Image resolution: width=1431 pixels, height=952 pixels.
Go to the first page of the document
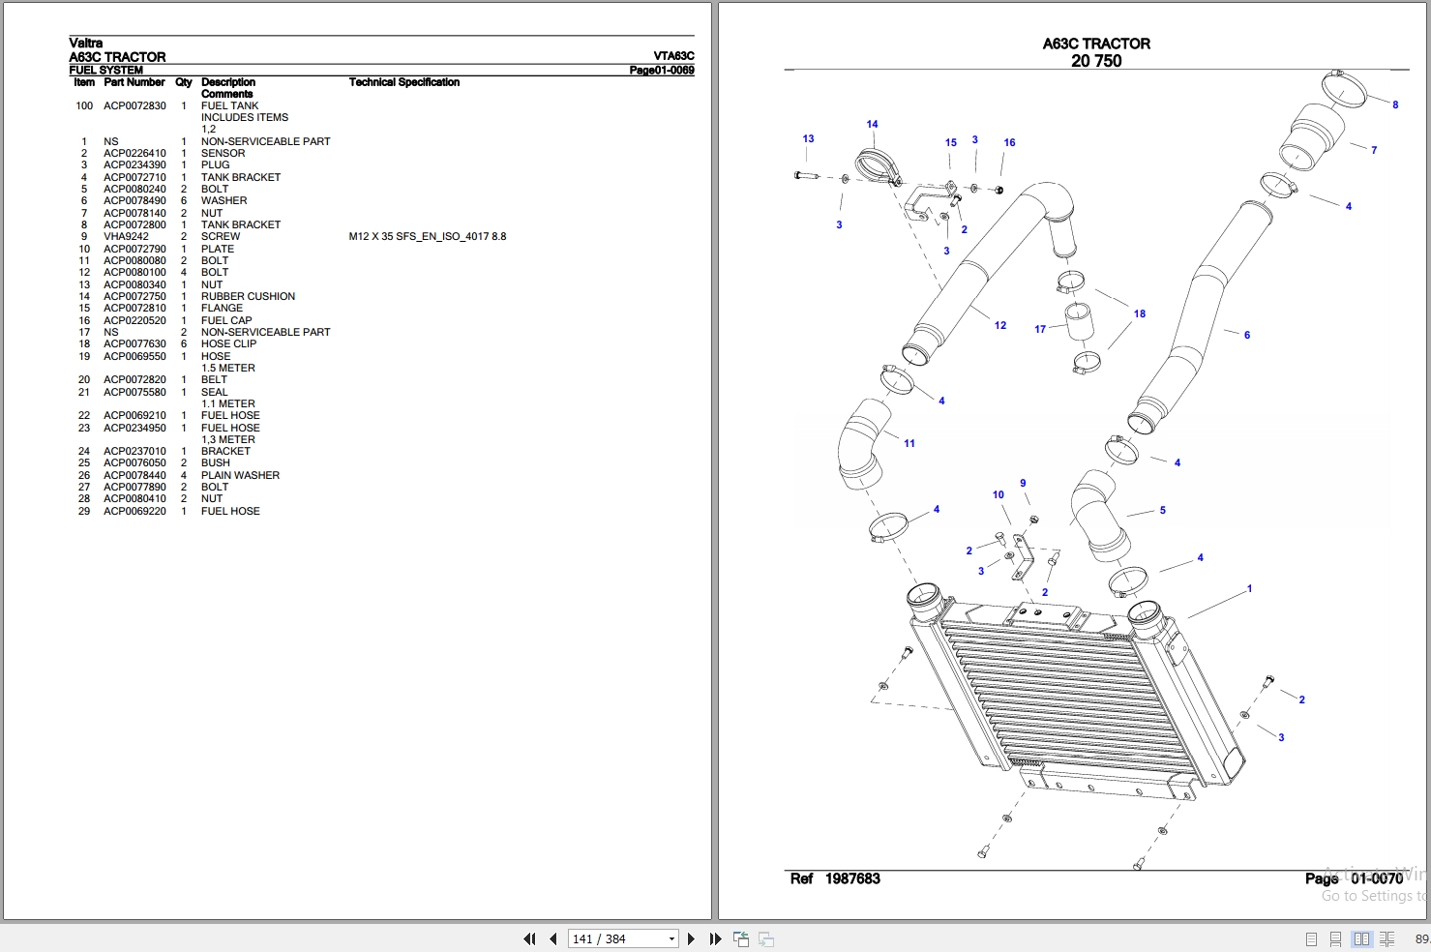(x=529, y=938)
